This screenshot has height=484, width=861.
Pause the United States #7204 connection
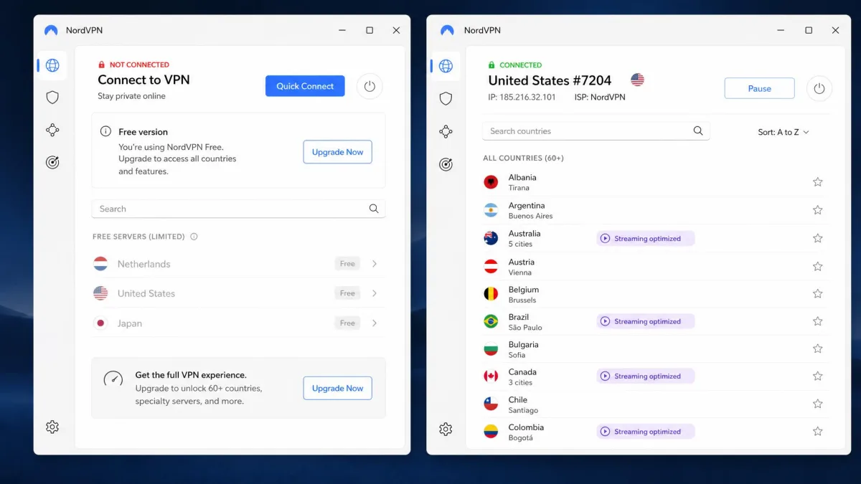click(759, 88)
